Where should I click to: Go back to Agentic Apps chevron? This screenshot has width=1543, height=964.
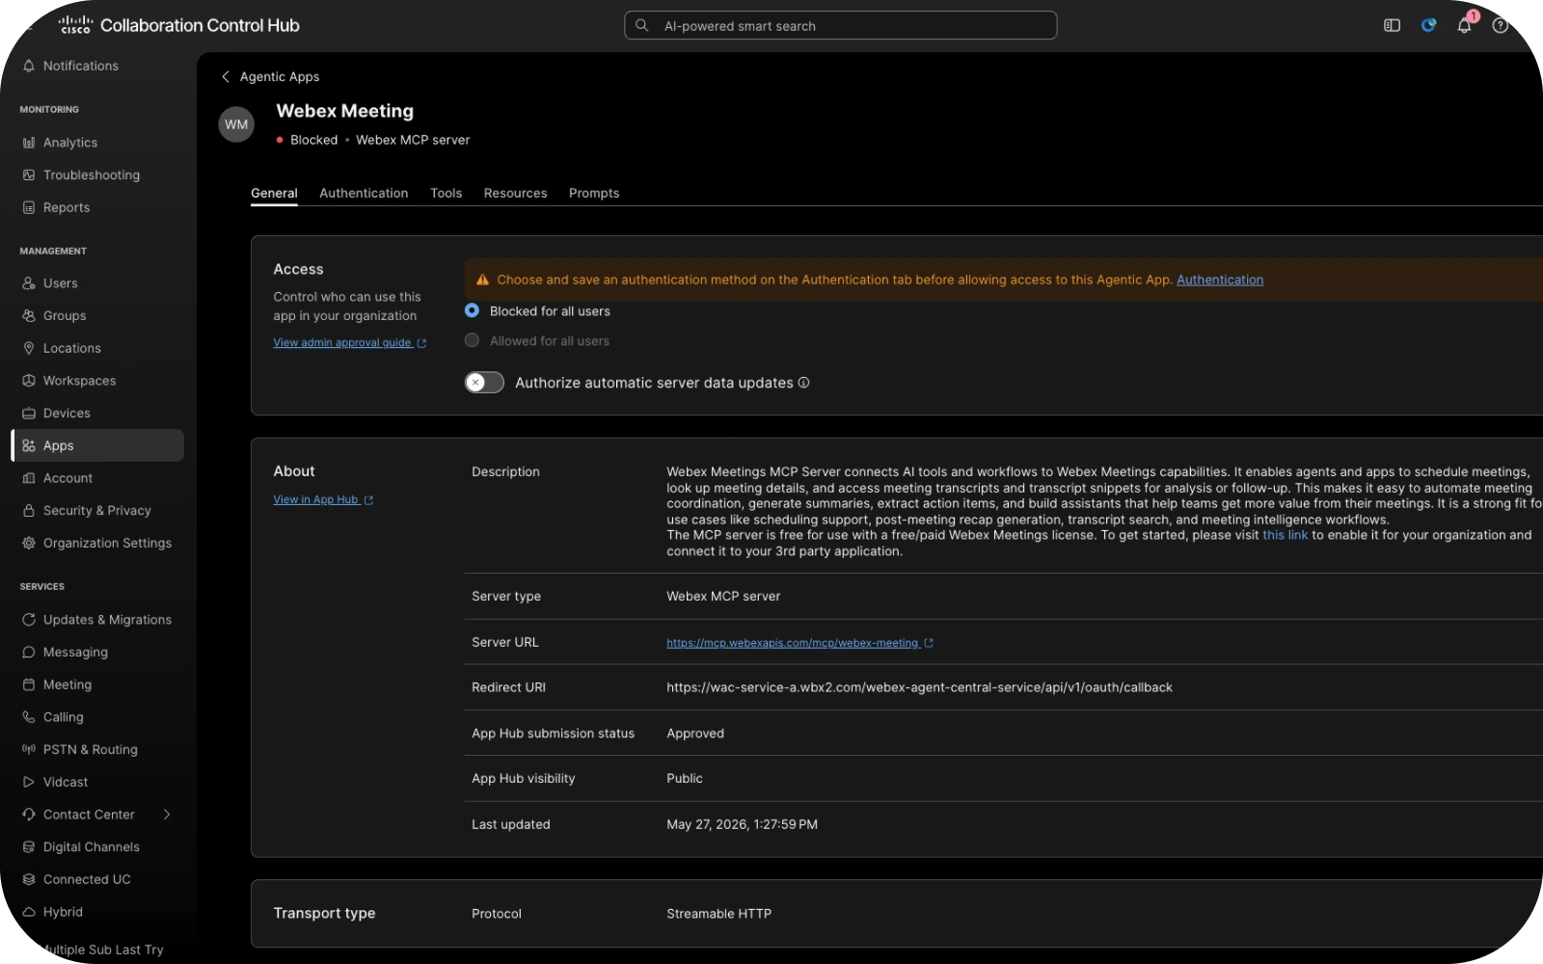(226, 76)
